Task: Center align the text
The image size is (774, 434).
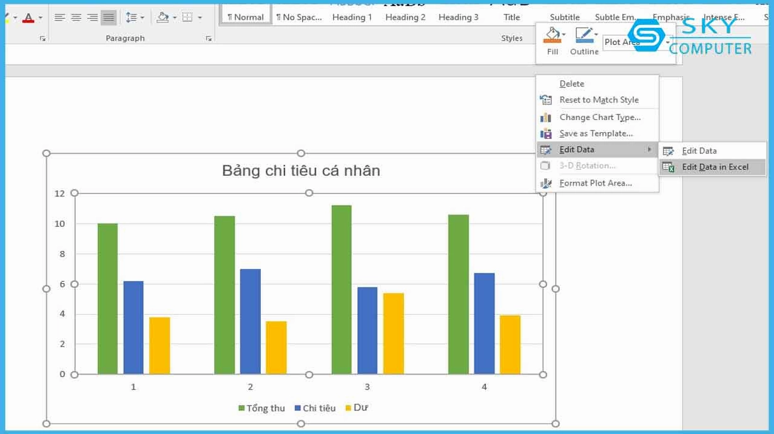Action: (76, 18)
